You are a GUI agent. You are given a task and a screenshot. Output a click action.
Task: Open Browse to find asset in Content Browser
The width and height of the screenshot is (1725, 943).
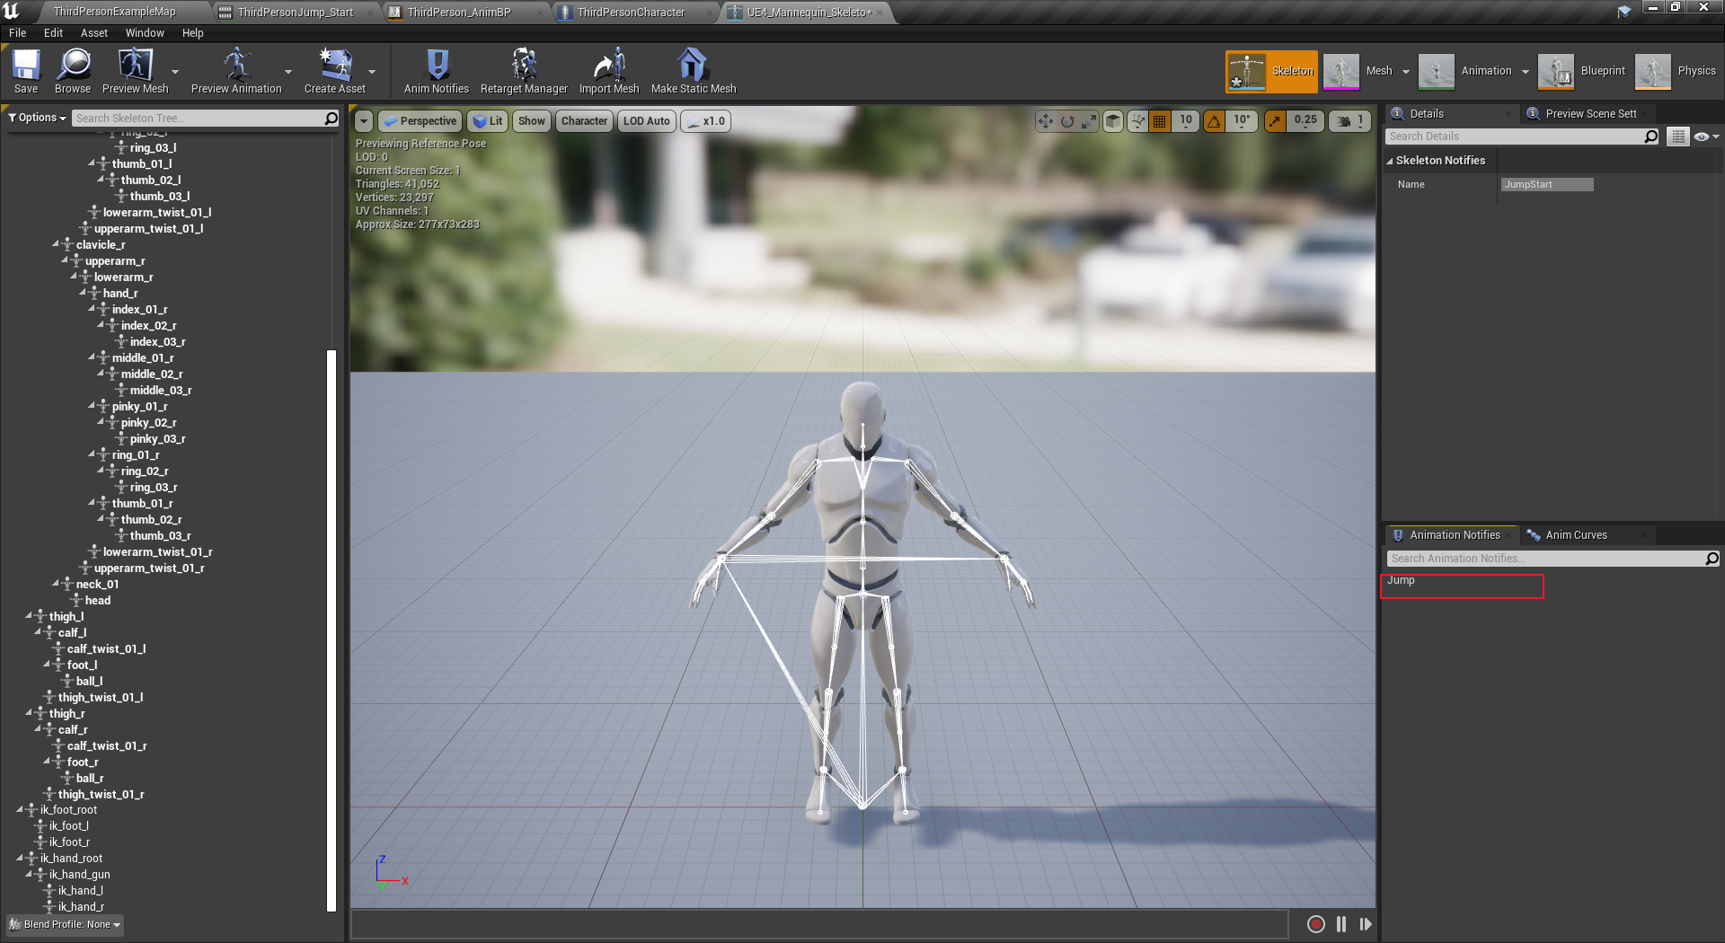[x=73, y=71]
